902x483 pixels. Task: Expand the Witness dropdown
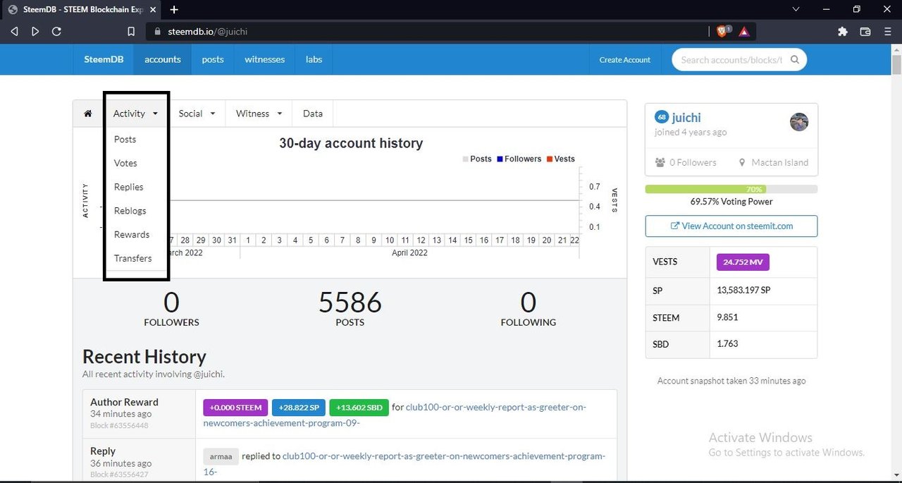[259, 114]
